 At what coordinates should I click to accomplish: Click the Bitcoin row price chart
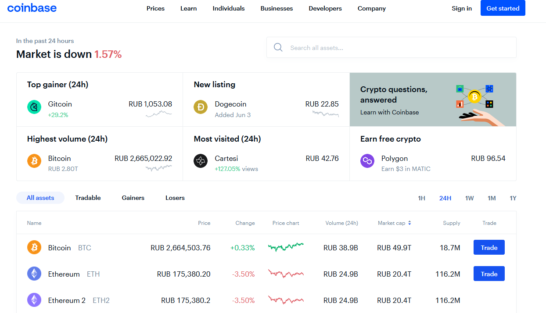286,247
